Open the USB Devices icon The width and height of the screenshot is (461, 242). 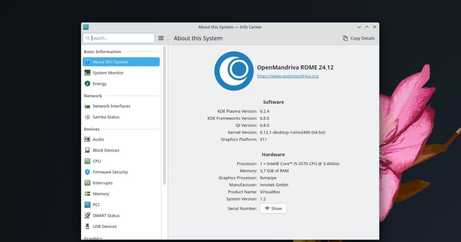(88, 226)
